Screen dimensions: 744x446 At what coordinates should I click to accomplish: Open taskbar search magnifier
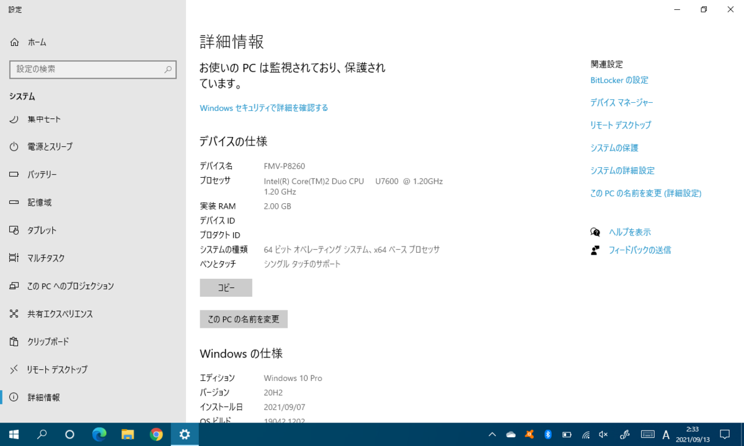click(42, 434)
